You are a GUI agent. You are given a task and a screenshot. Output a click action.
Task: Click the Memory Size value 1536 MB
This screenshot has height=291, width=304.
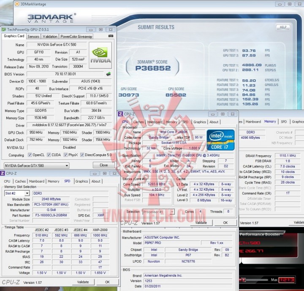[x=41, y=118]
